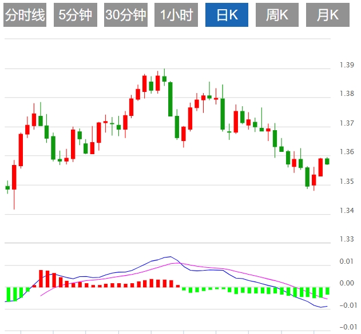Image resolution: width=361 pixels, height=334 pixels.
Task: Click the 0.01 MACD axis label
Action: [x=347, y=261]
